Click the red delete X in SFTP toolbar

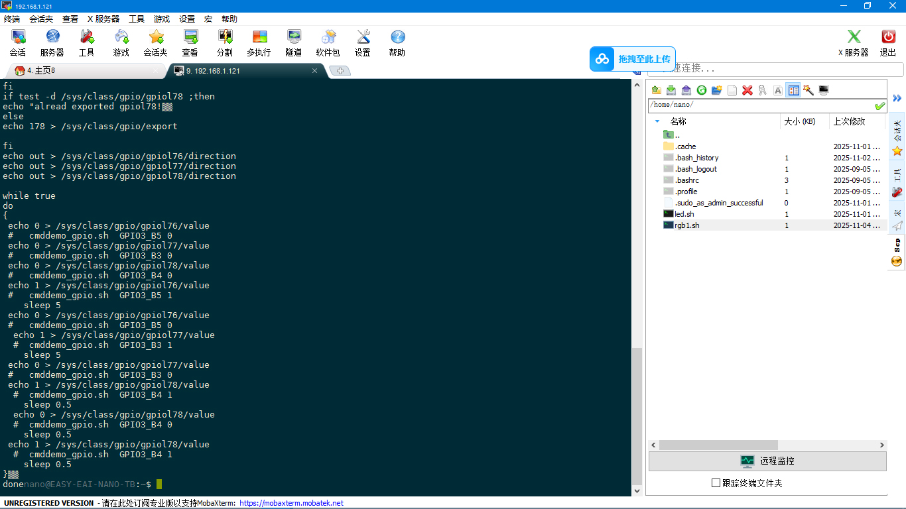[747, 90]
